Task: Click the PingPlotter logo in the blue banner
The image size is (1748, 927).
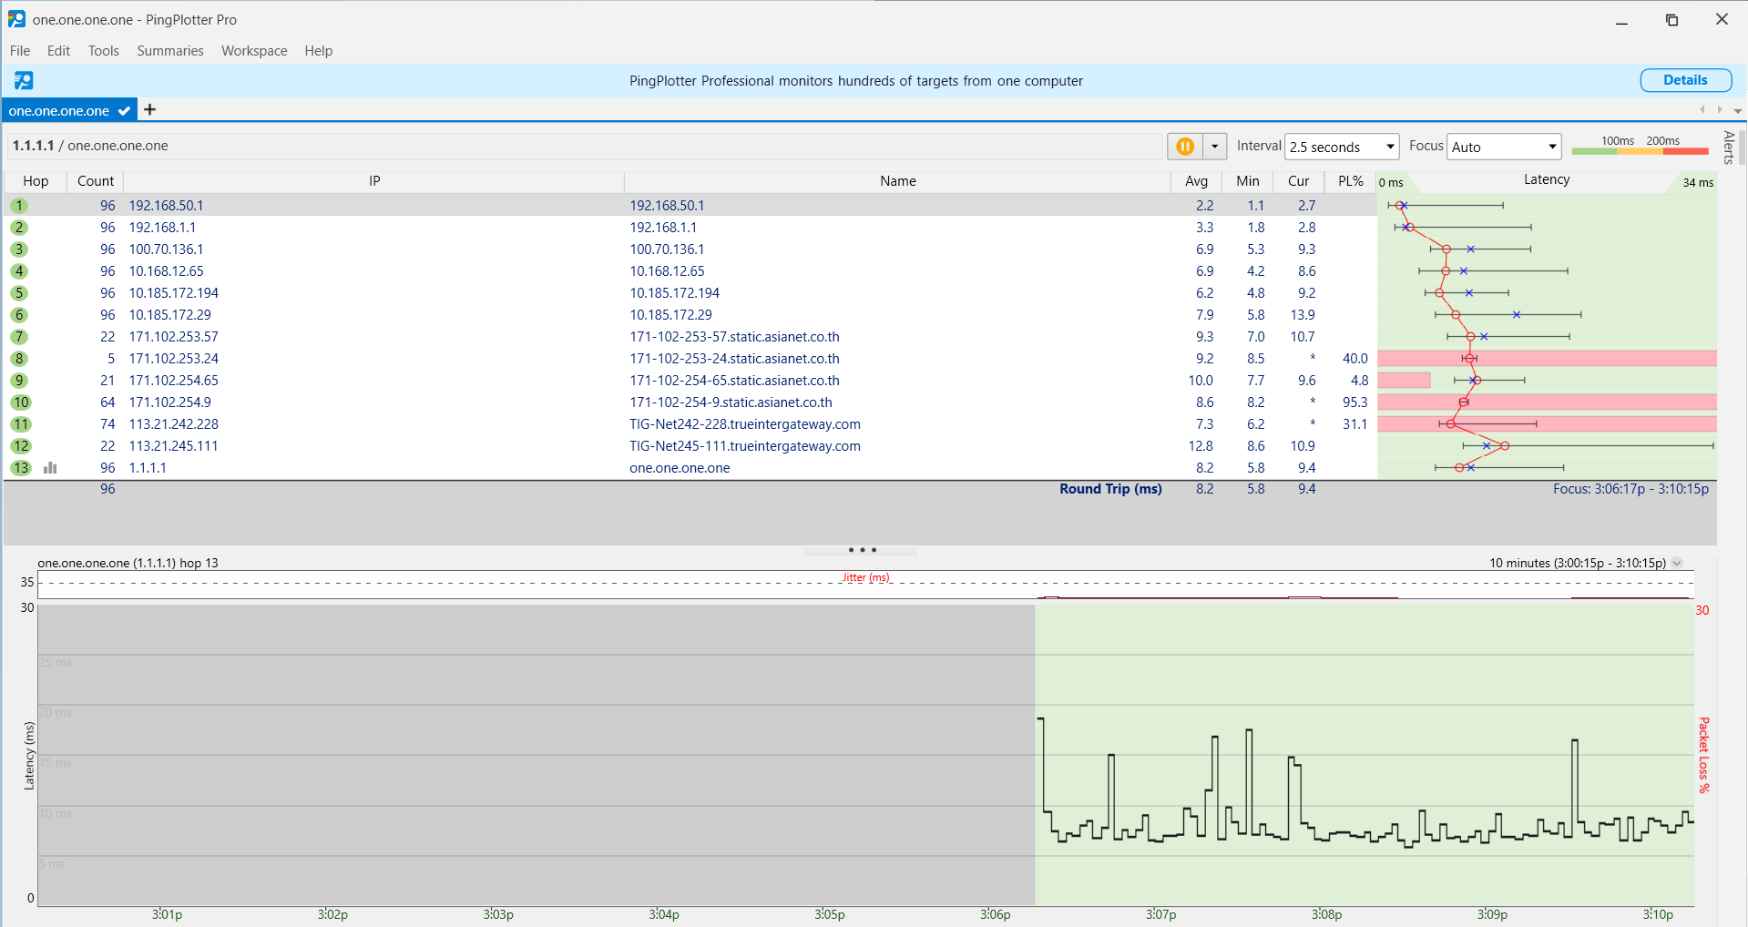Action: click(x=24, y=81)
